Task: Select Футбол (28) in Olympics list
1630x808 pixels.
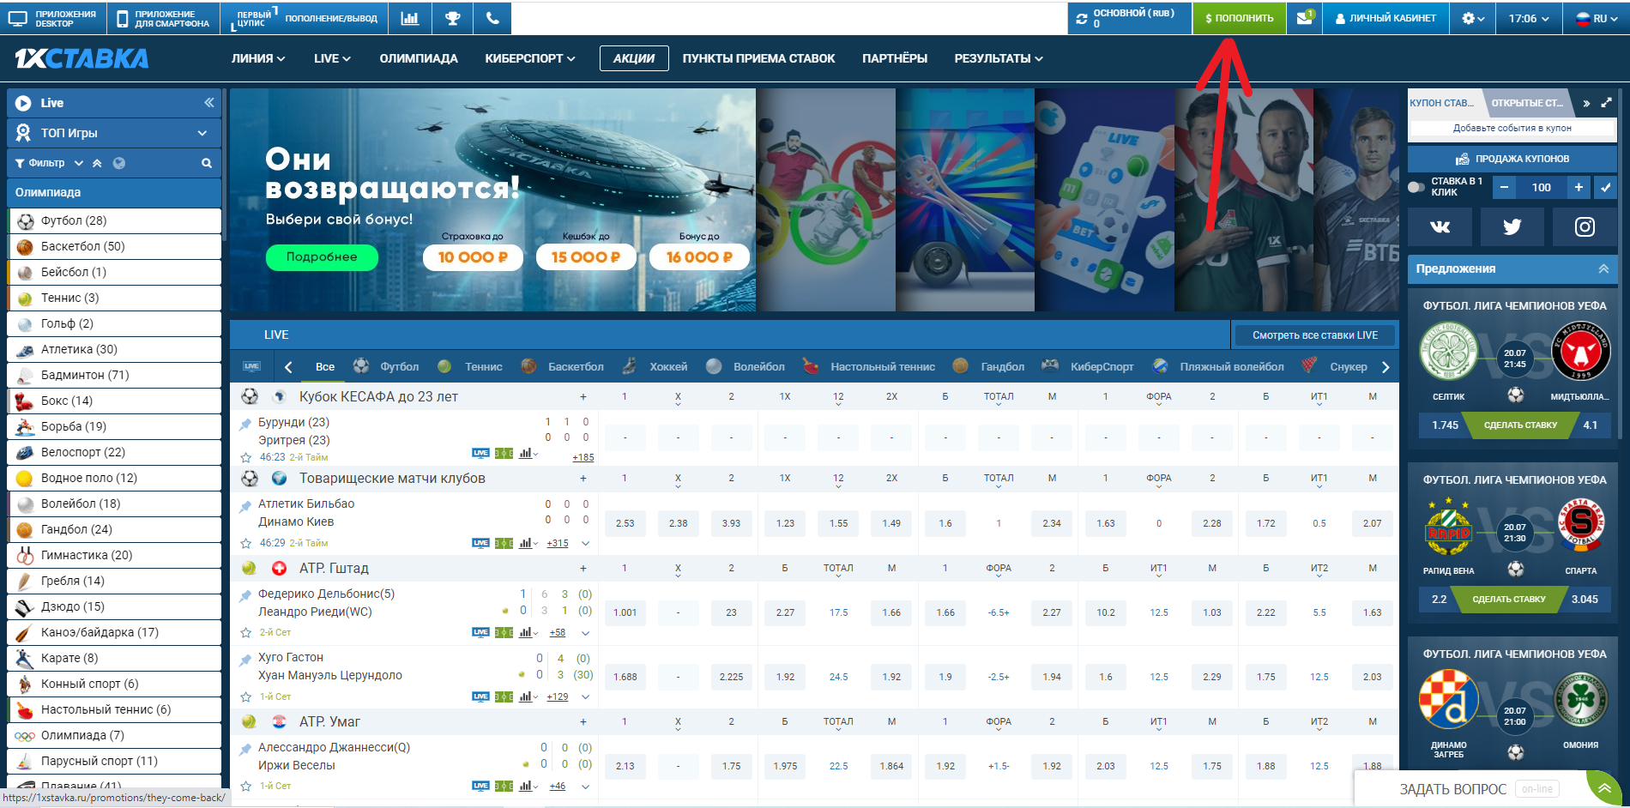Action: pos(114,220)
